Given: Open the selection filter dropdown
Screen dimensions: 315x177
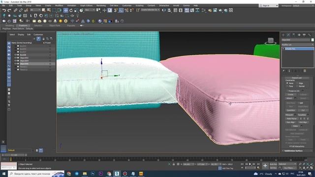Looking at the screenshot, I should [x=35, y=10].
